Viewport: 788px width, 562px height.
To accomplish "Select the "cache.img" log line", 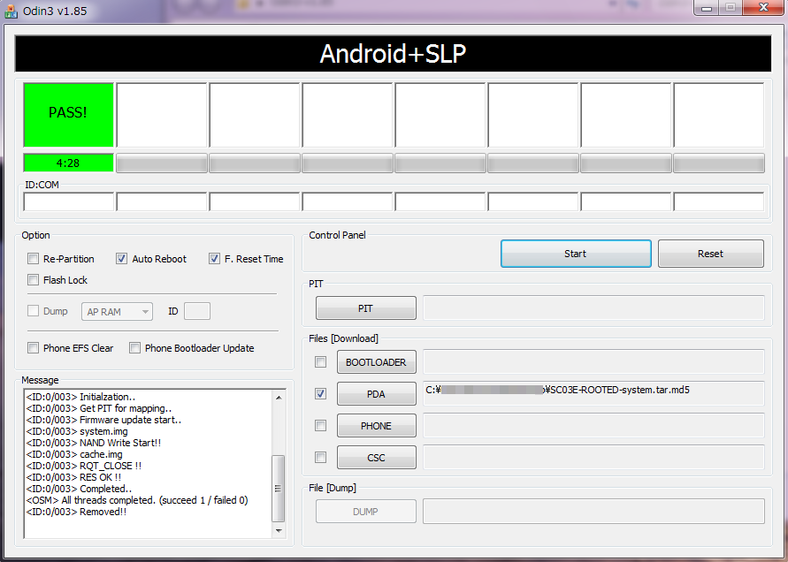I will pos(74,454).
